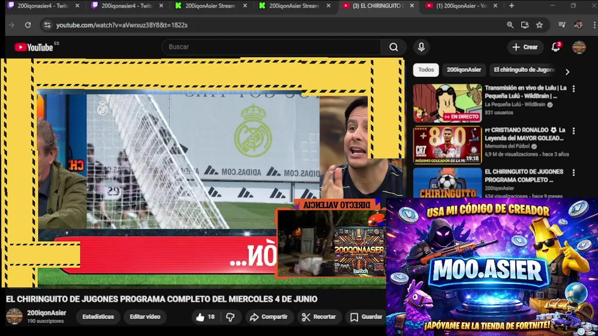Open browser media control icon
The height and width of the screenshot is (336, 598).
click(562, 25)
